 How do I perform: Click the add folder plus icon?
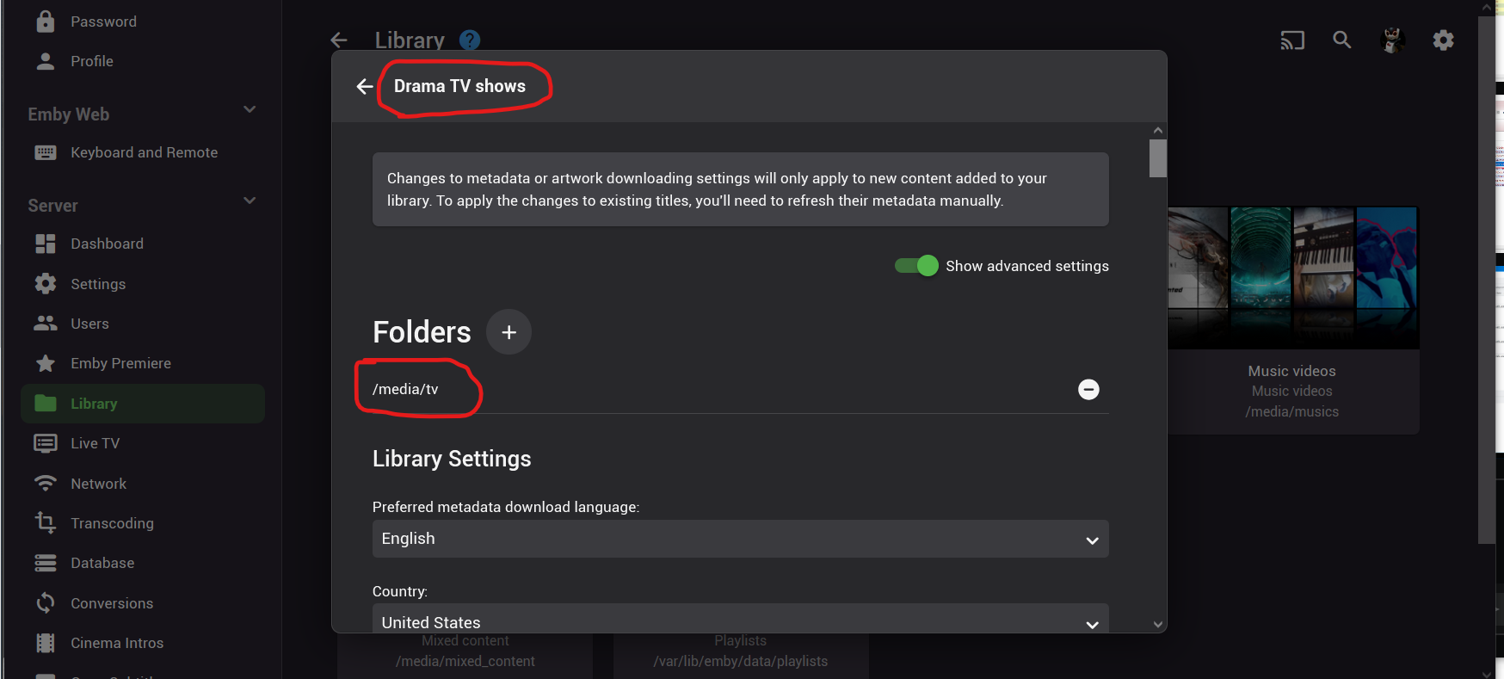tap(509, 332)
